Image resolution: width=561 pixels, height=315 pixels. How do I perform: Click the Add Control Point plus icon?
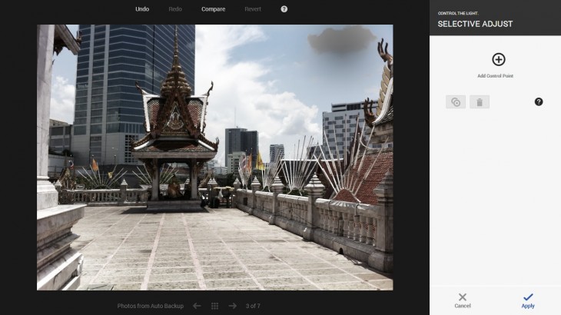point(498,59)
